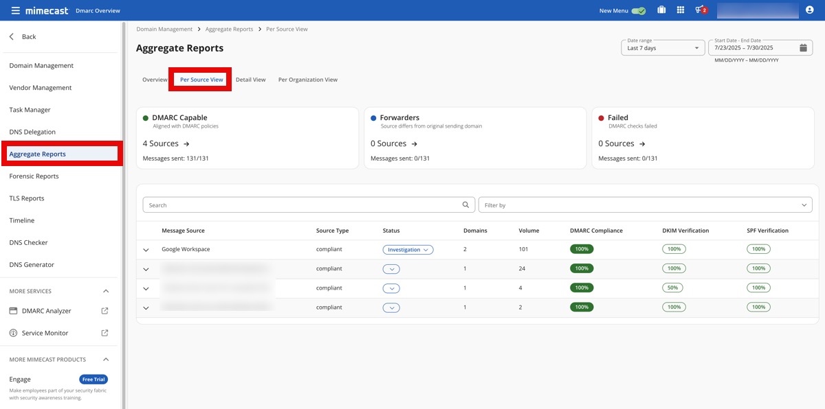Open the hamburger navigation menu
The width and height of the screenshot is (825, 409).
pos(15,10)
